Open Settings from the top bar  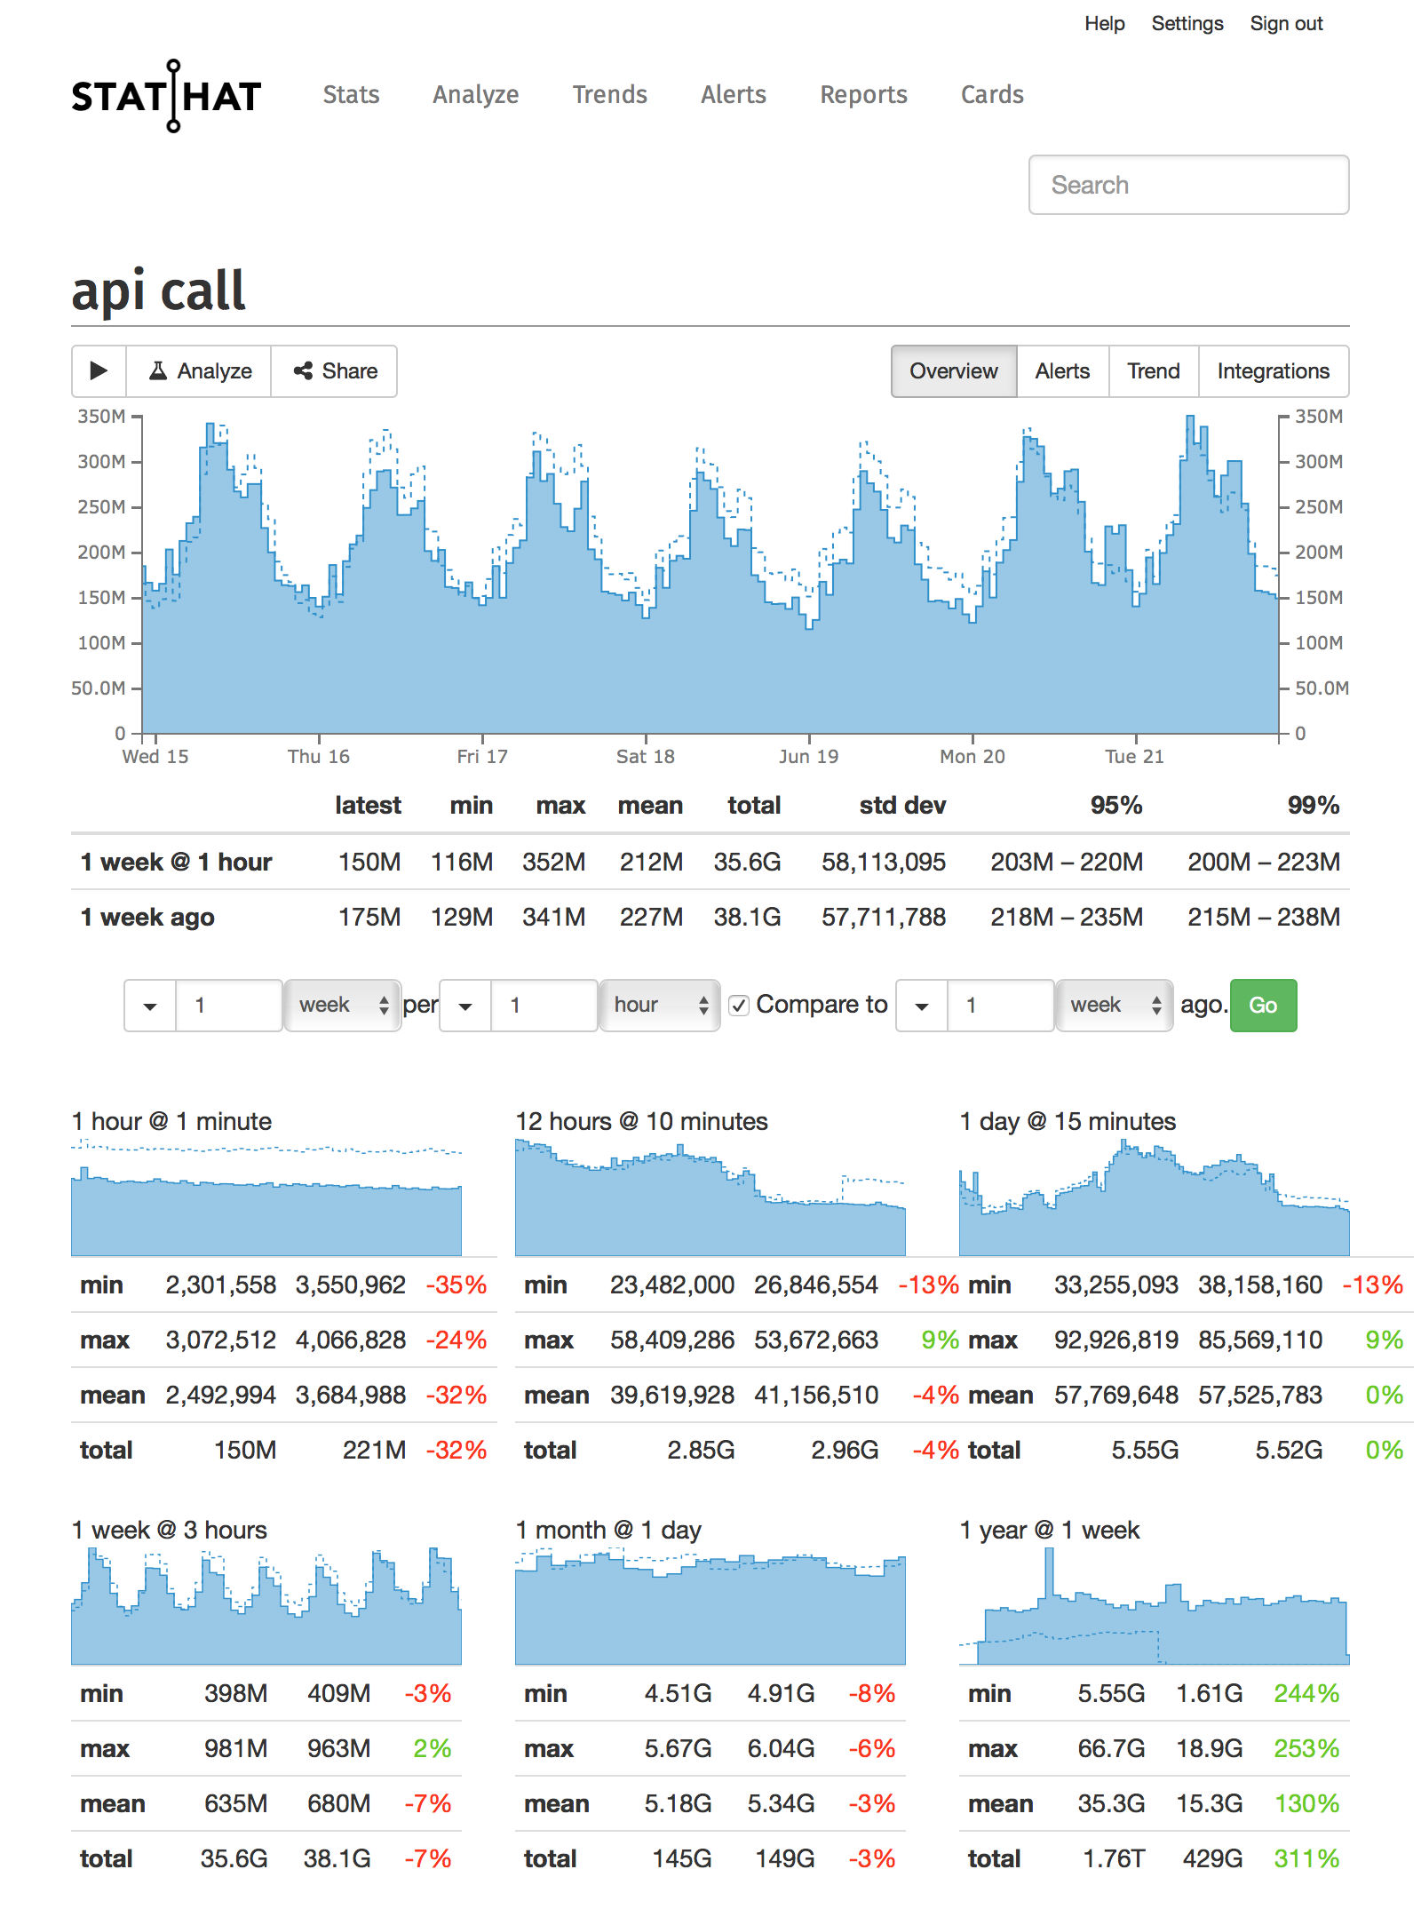pos(1187,23)
